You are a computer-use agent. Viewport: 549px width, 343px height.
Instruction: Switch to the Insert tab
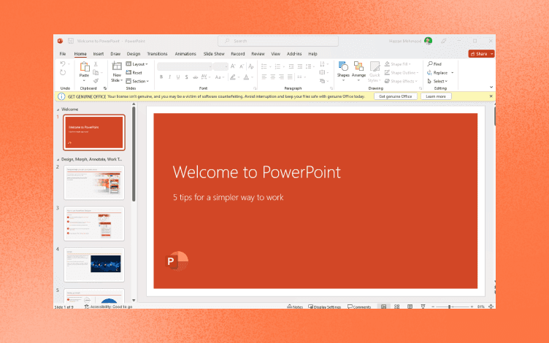pyautogui.click(x=99, y=53)
